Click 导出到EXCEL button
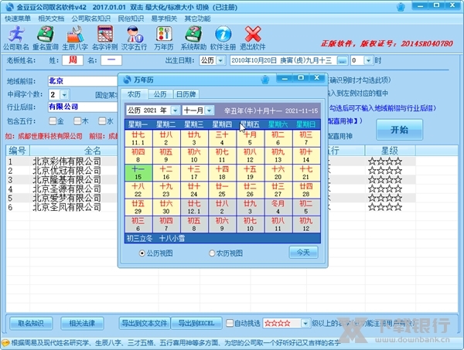 (196, 324)
